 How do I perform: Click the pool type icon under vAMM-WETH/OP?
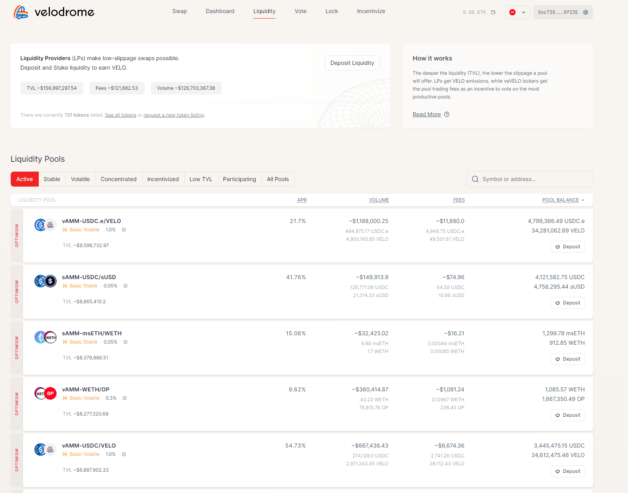tap(65, 398)
